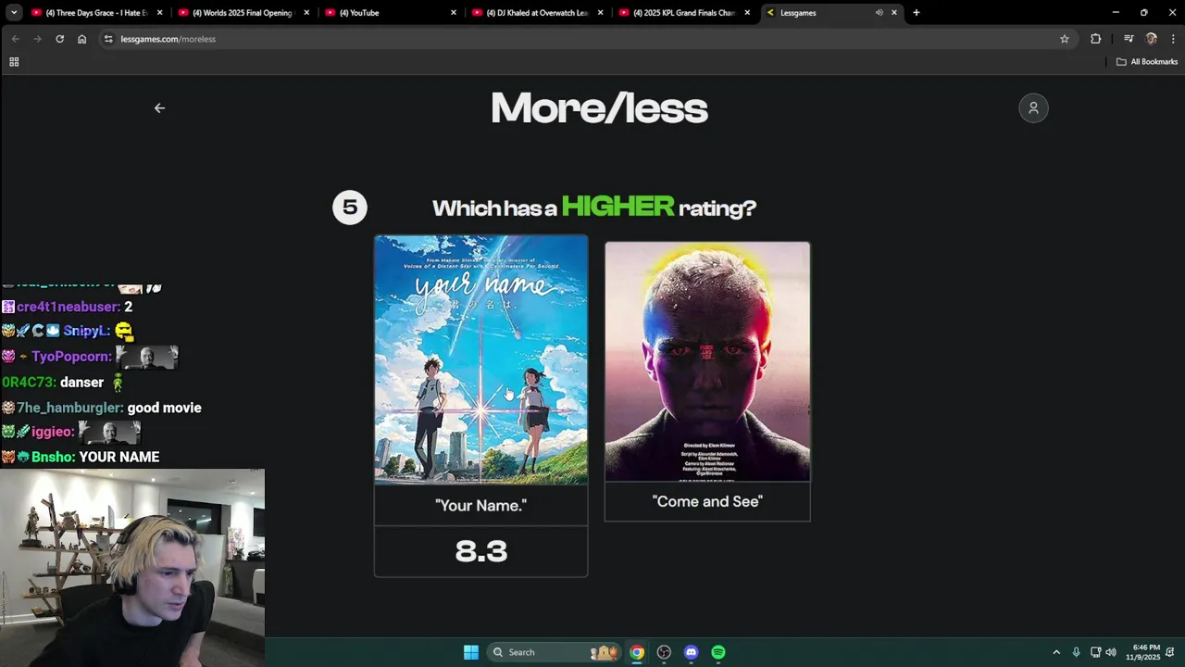1185x667 pixels.
Task: Go back with the page's left arrow
Action: [159, 108]
